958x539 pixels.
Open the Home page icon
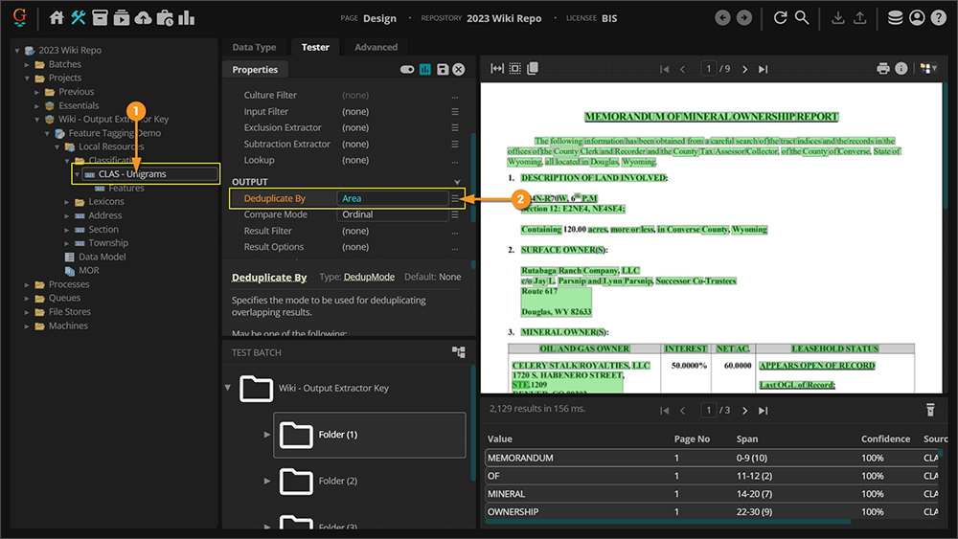tap(57, 18)
